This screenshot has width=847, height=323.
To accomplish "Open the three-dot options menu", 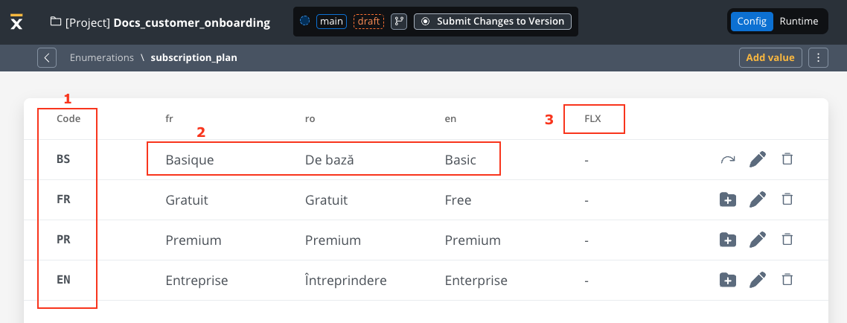I will (819, 57).
